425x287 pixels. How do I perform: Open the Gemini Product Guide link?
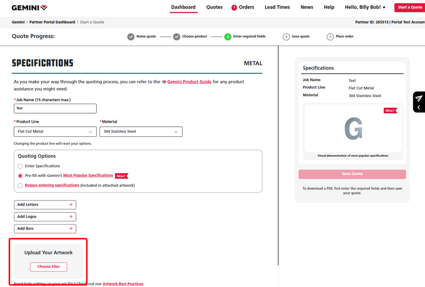(189, 82)
